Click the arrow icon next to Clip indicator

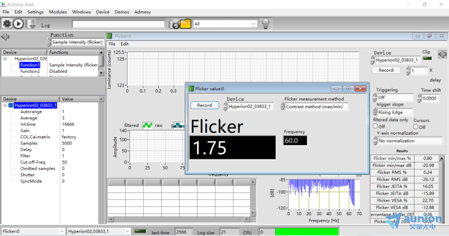[x=442, y=54]
